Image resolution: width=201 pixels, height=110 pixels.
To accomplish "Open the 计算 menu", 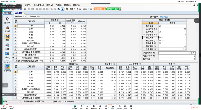I will tap(28, 5).
